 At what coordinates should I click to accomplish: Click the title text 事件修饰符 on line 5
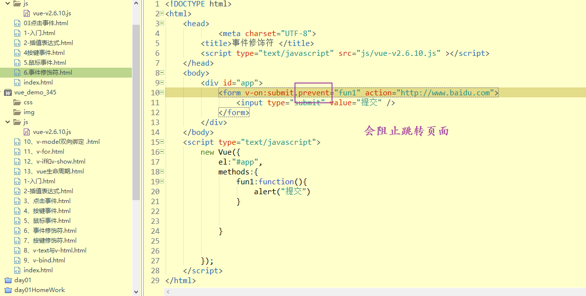pyautogui.click(x=252, y=43)
